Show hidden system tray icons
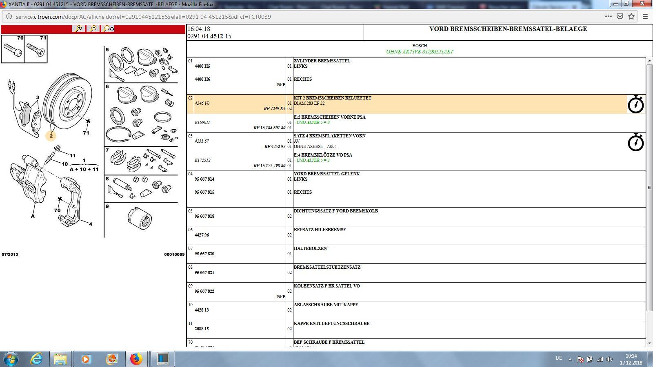The width and height of the screenshot is (653, 367). 570,359
